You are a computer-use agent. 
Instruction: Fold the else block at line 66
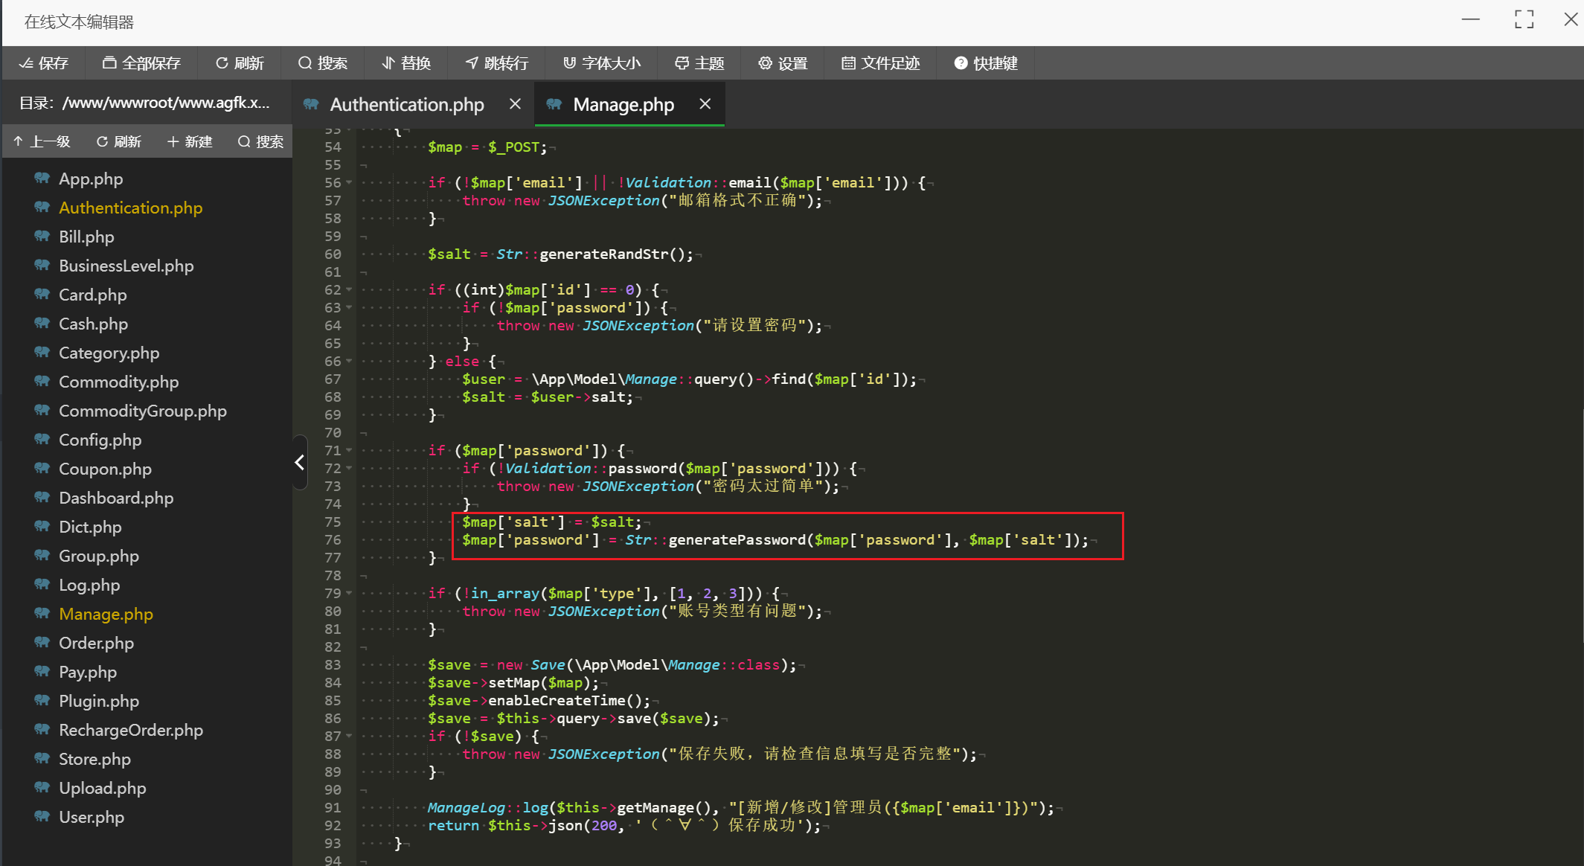click(x=349, y=362)
